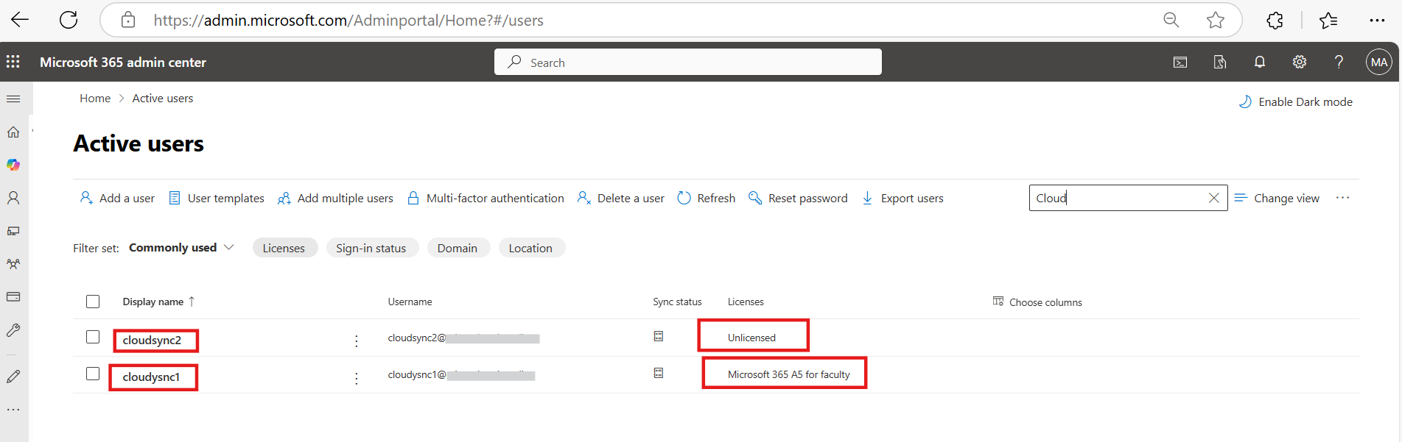Open cloudysnc1 user details

(151, 377)
